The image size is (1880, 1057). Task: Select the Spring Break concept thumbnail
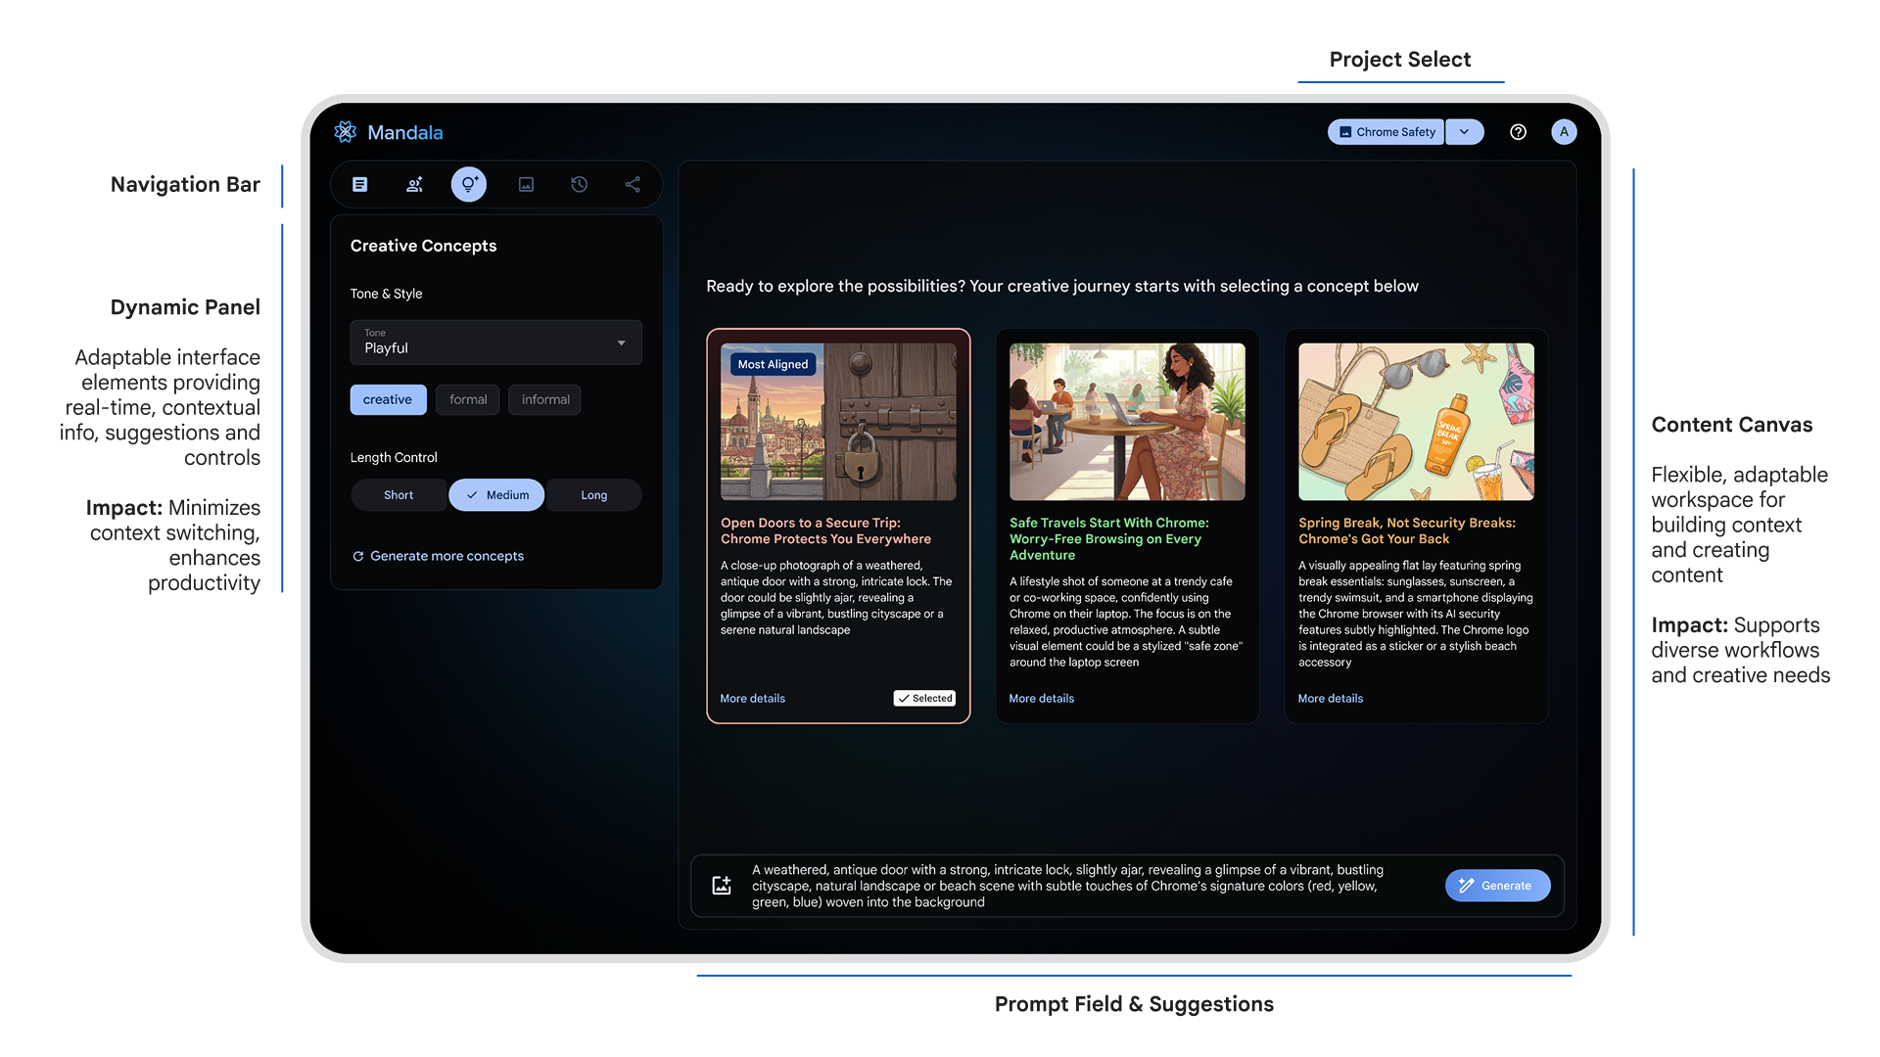pyautogui.click(x=1416, y=422)
